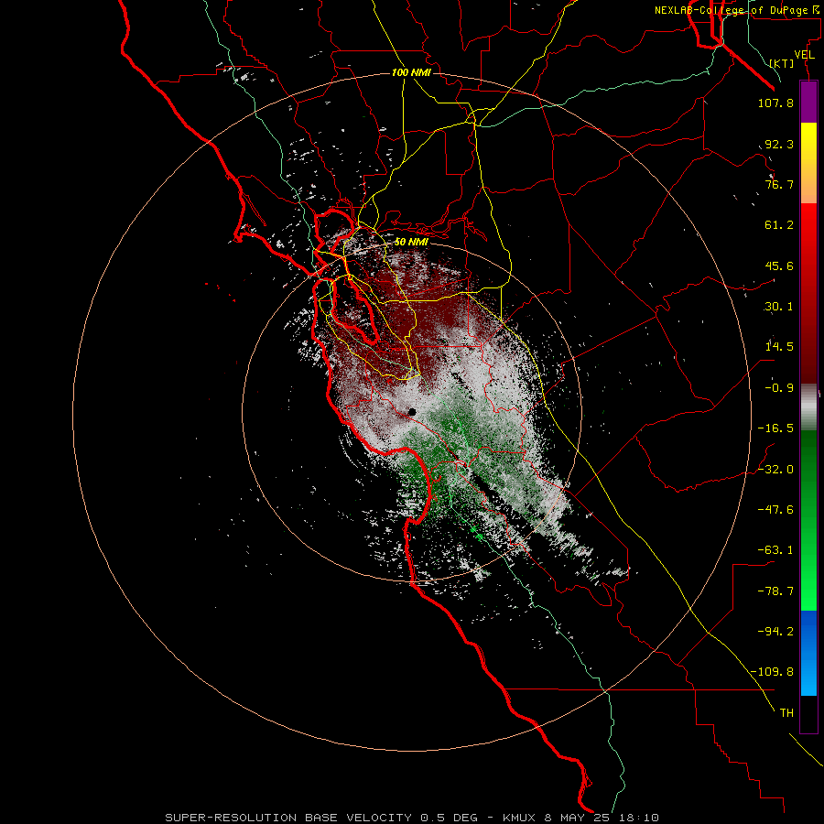The height and width of the screenshot is (824, 824).
Task: Click the 50 NMI range ring label
Action: click(x=411, y=242)
